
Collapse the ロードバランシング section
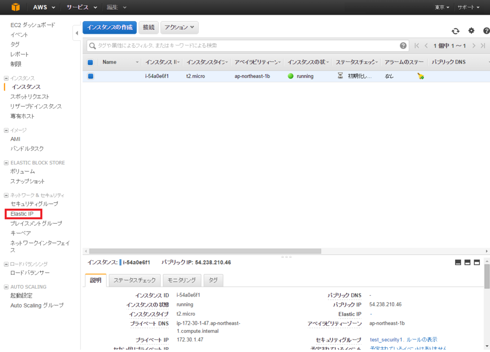tap(6, 264)
